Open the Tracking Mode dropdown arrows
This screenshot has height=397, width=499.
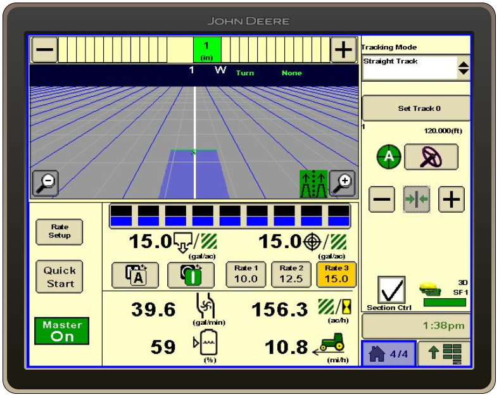tap(463, 68)
